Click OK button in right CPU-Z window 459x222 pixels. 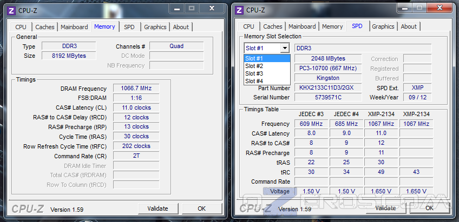pyautogui.click(x=429, y=208)
